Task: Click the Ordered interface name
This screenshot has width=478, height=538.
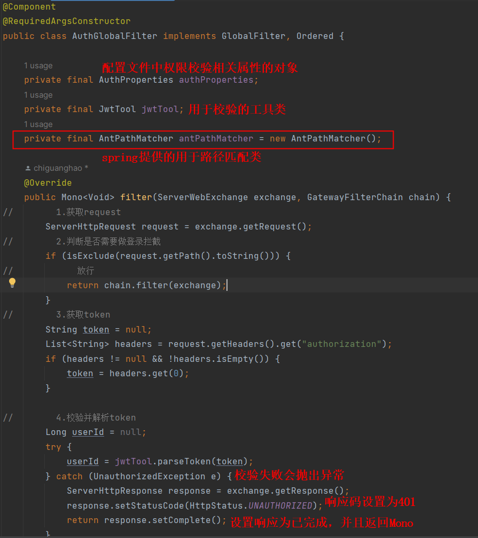Action: coord(315,36)
